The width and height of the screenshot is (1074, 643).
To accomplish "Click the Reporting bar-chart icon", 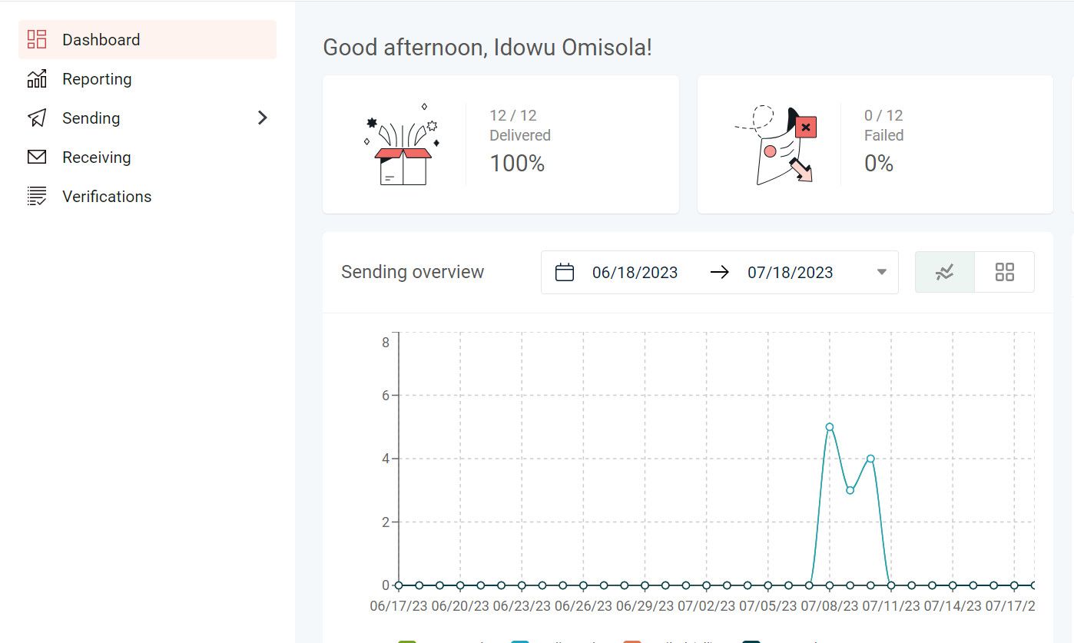I will (x=37, y=79).
